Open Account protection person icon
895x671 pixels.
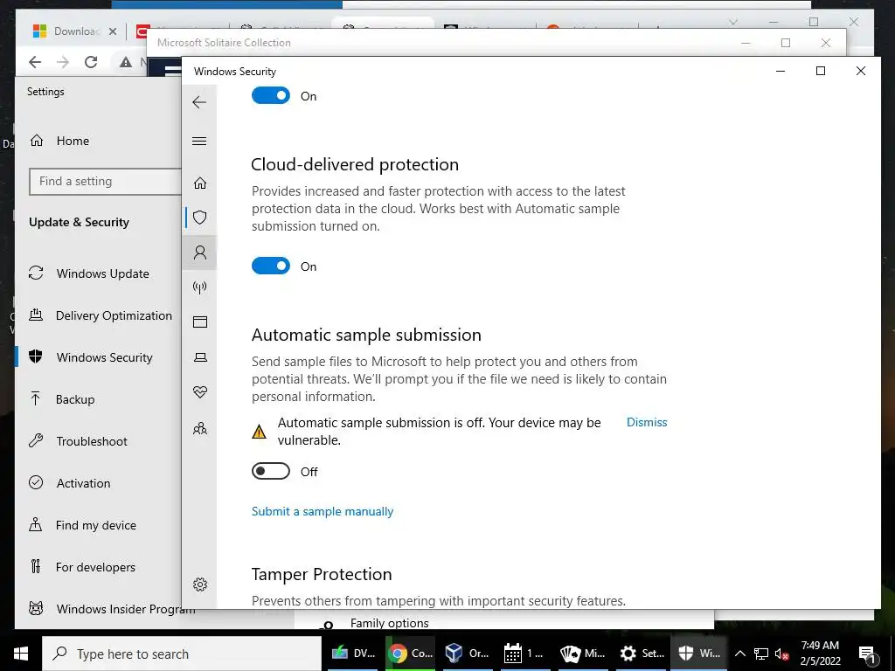click(200, 252)
